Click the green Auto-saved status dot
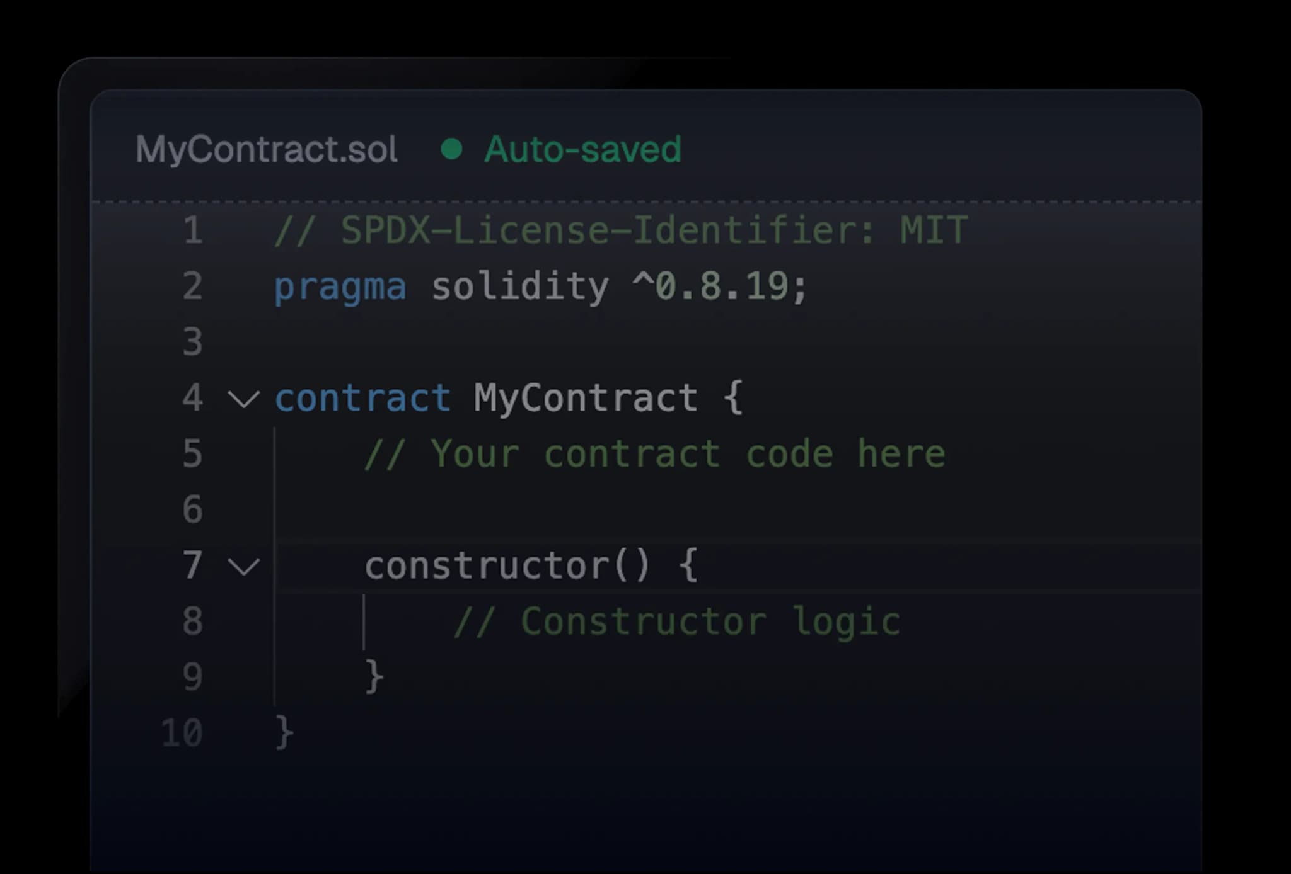This screenshot has height=874, width=1291. point(451,149)
